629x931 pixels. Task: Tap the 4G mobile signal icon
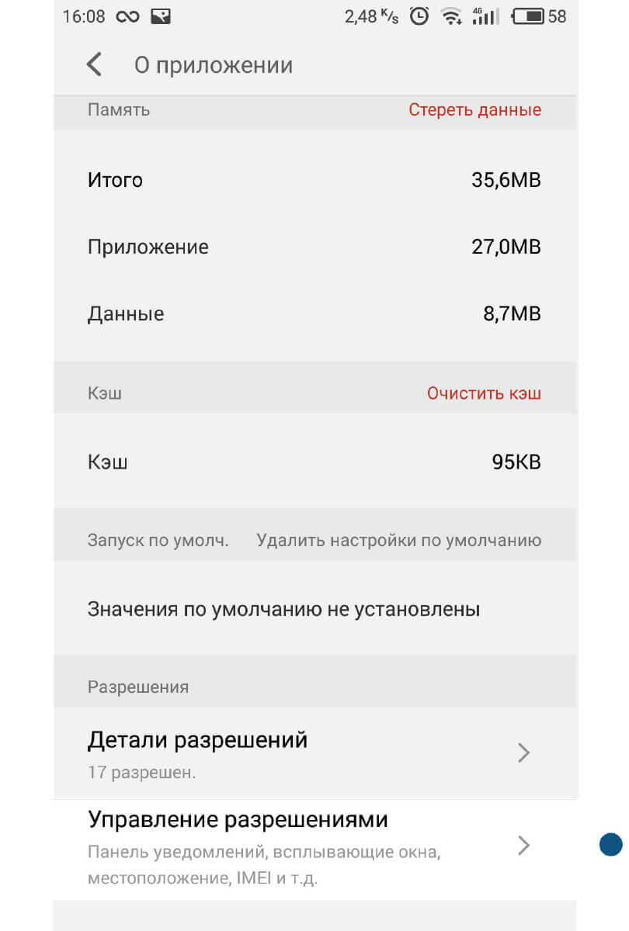click(485, 16)
